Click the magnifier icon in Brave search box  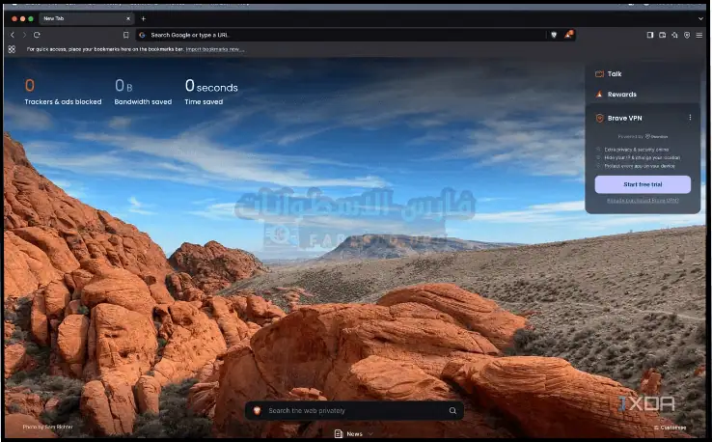tap(452, 410)
